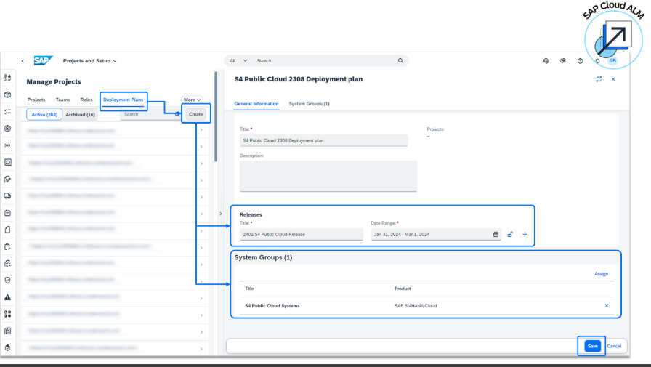This screenshot has width=651, height=367.
Task: Add a new release with the plus icon
Action: pos(525,234)
